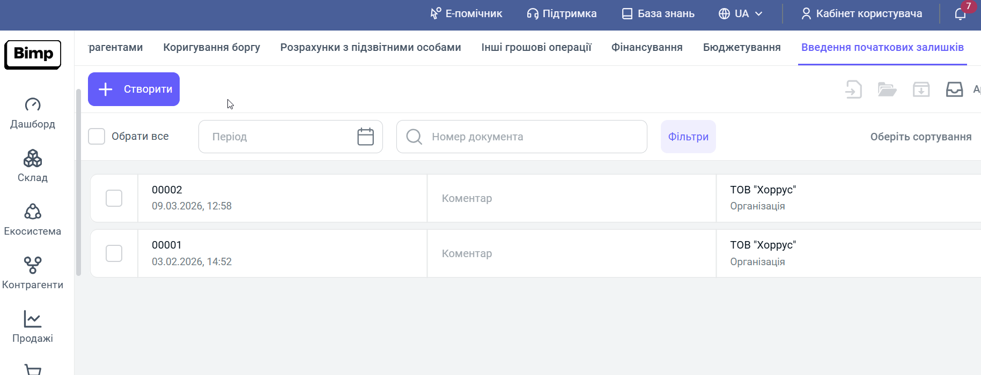The height and width of the screenshot is (375, 981).
Task: Check the Обрати все checkbox
Action: pyautogui.click(x=97, y=137)
